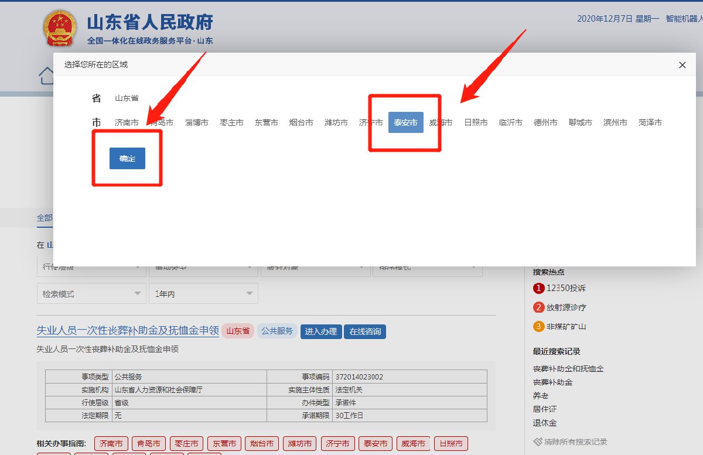Viewport: 703px width, 455px height.
Task: Choose 德州市 in the region dialog
Action: (545, 122)
